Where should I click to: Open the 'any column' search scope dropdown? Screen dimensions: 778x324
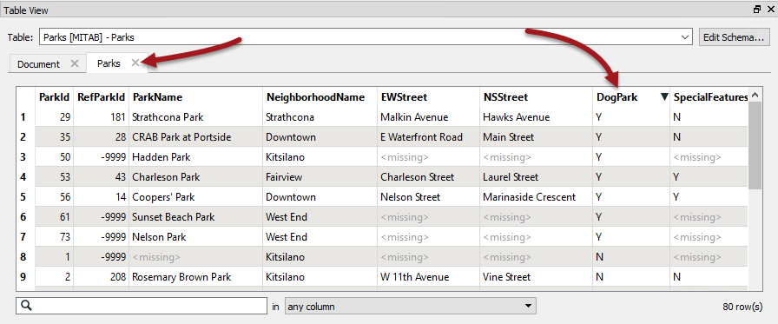coord(411,306)
